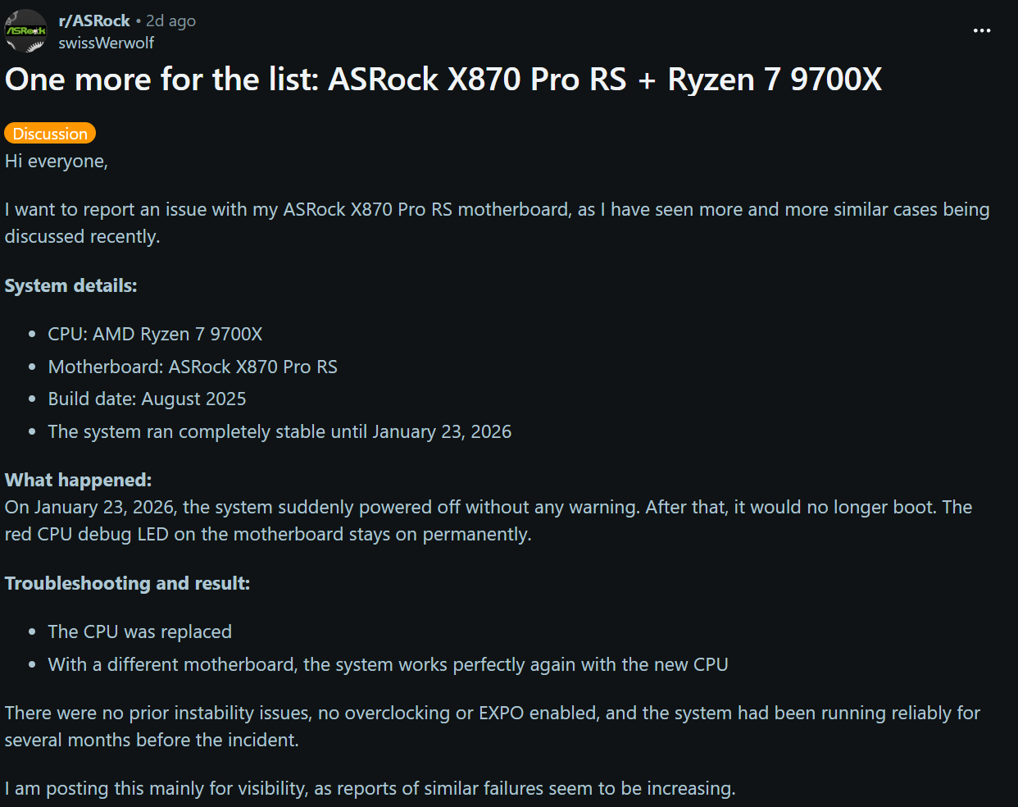Click the bullet about a different motherboard
1018x807 pixels.
388,664
